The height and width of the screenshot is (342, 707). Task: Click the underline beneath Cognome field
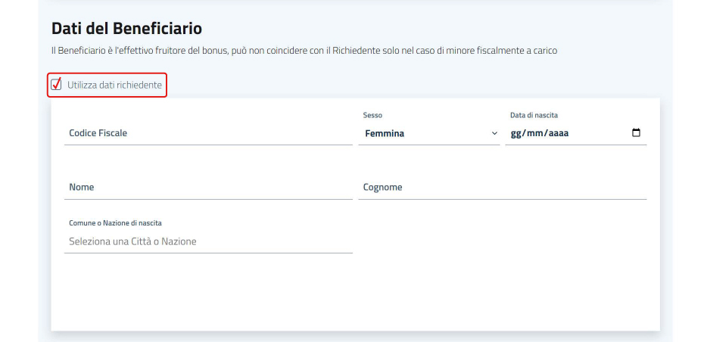[503, 199]
